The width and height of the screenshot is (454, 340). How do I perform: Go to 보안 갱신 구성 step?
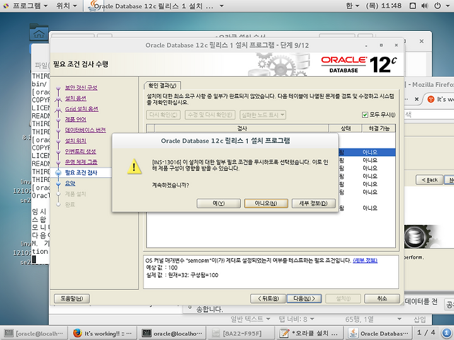(81, 88)
